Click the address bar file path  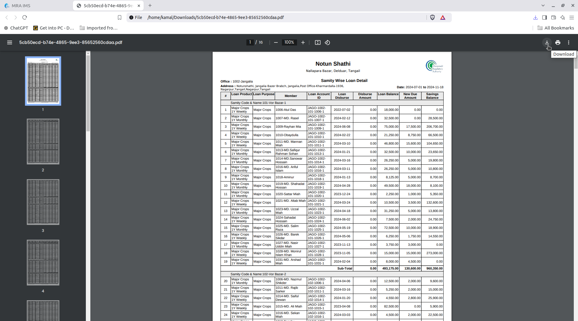216,17
